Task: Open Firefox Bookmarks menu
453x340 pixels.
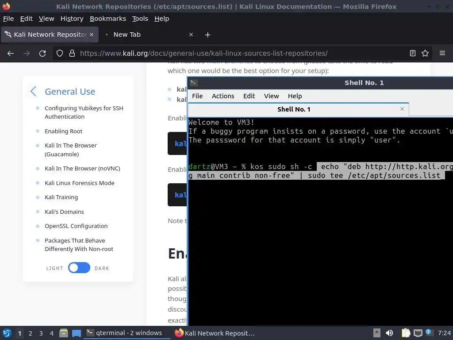Action: [108, 19]
